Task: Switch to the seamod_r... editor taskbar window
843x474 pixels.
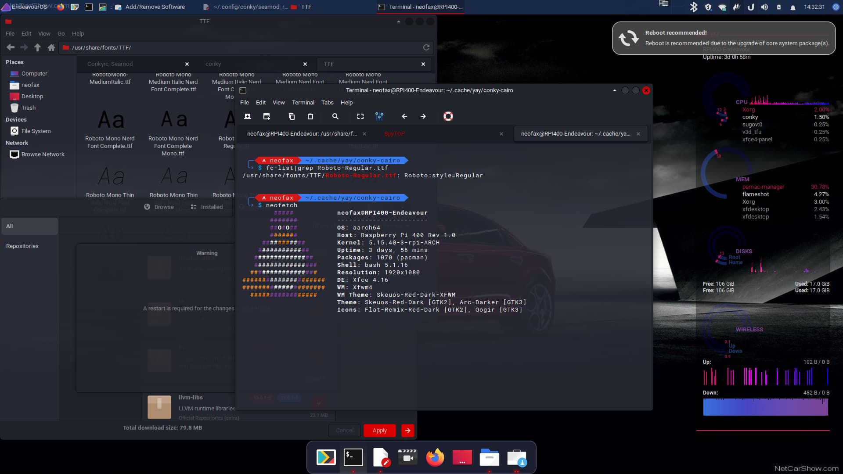Action: [x=246, y=7]
